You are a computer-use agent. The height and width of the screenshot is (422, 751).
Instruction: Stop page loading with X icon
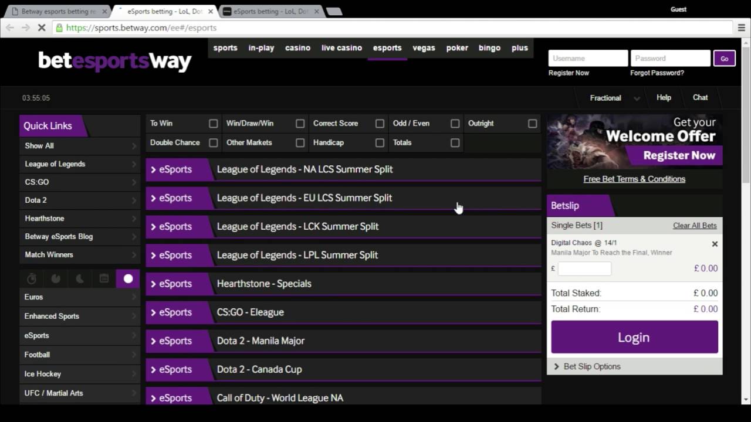coord(41,28)
